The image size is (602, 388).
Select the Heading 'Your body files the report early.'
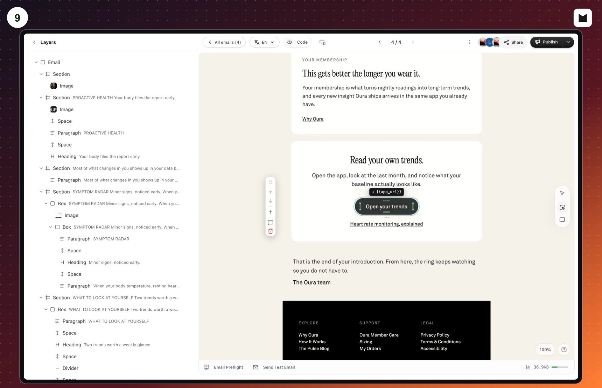(96, 157)
